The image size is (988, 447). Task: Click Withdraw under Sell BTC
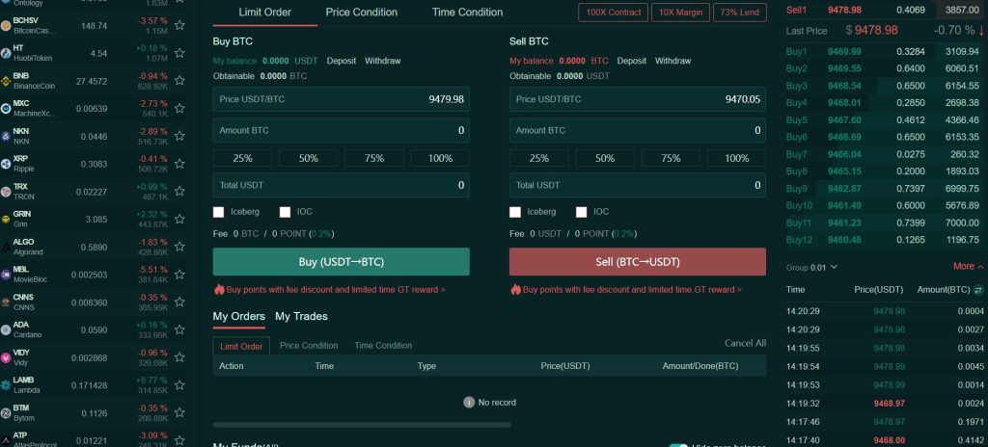click(672, 61)
